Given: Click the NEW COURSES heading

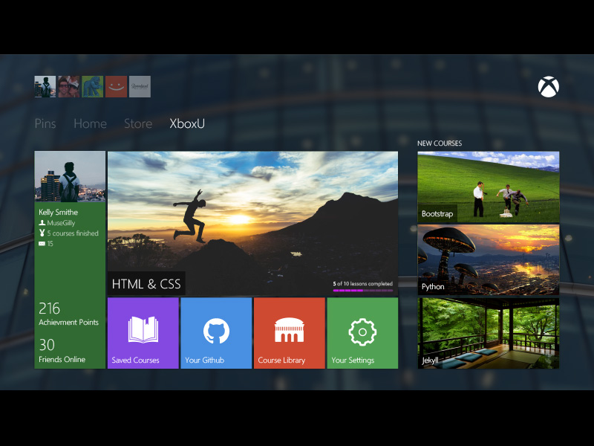Looking at the screenshot, I should (440, 143).
